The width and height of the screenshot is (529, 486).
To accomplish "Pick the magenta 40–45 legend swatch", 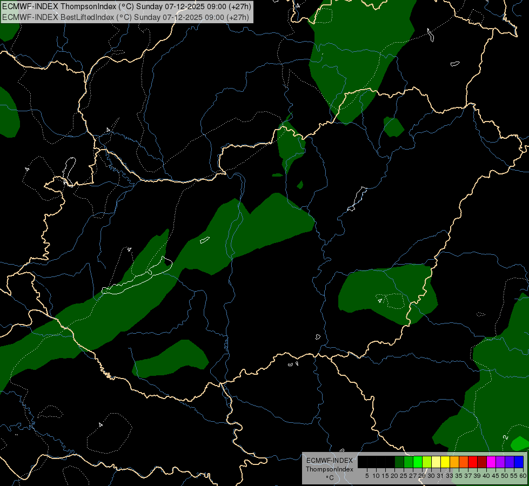I will pos(491,462).
